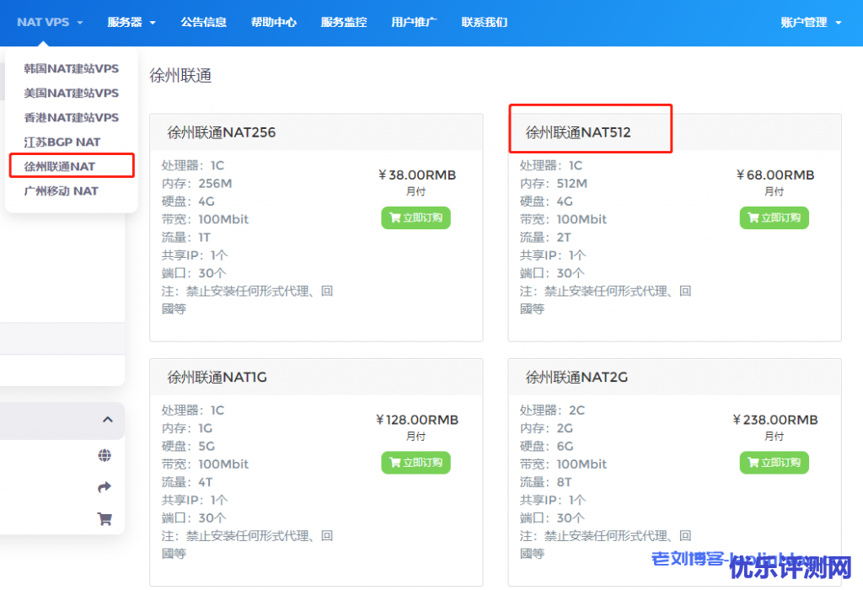
Task: Select 韩国NAT建站VPS from the dropdown list
Action: click(72, 68)
